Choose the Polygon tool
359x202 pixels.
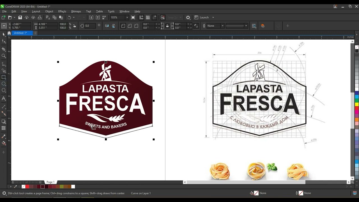(4, 90)
